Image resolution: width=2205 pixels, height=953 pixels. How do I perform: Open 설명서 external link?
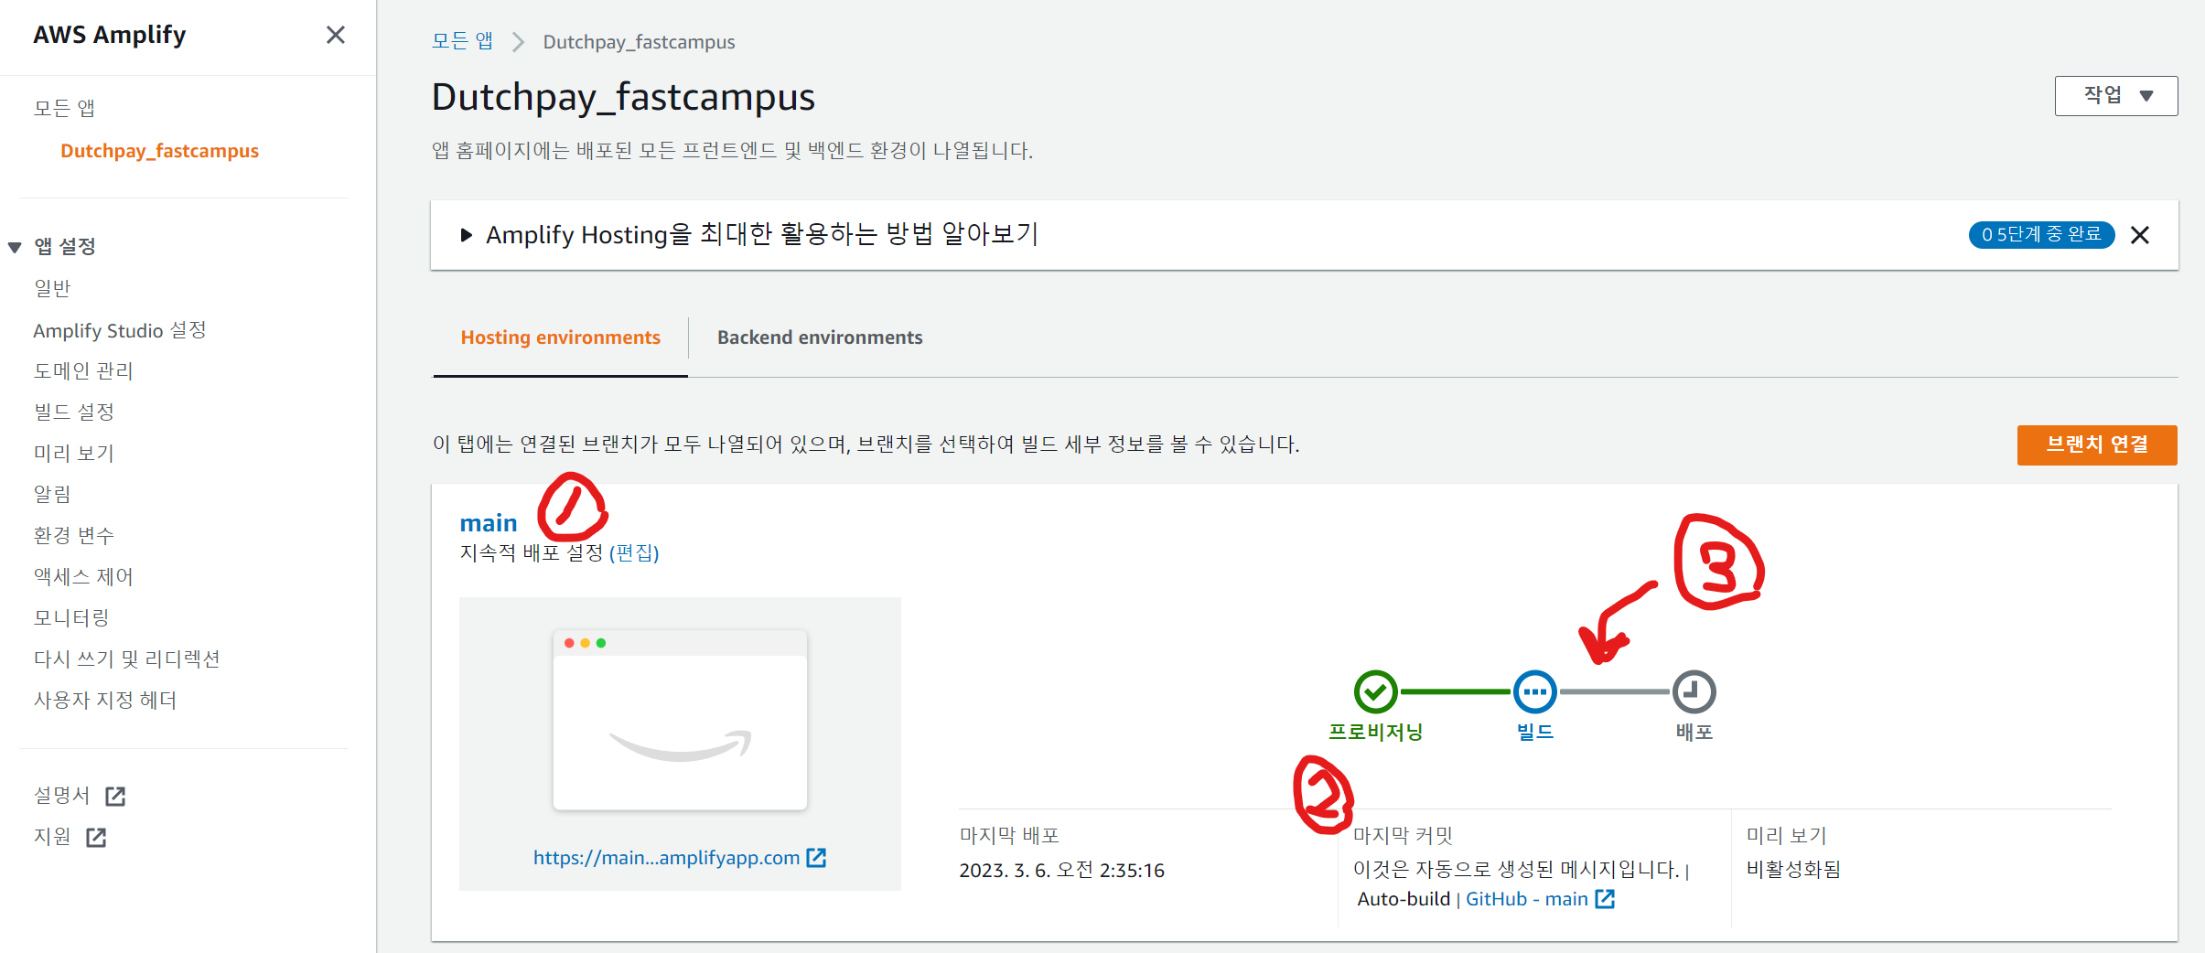tap(62, 796)
